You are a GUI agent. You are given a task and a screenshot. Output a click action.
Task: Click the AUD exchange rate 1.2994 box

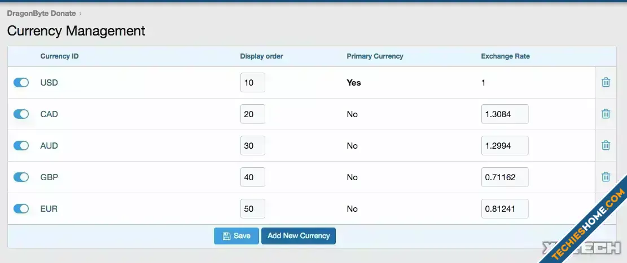505,146
